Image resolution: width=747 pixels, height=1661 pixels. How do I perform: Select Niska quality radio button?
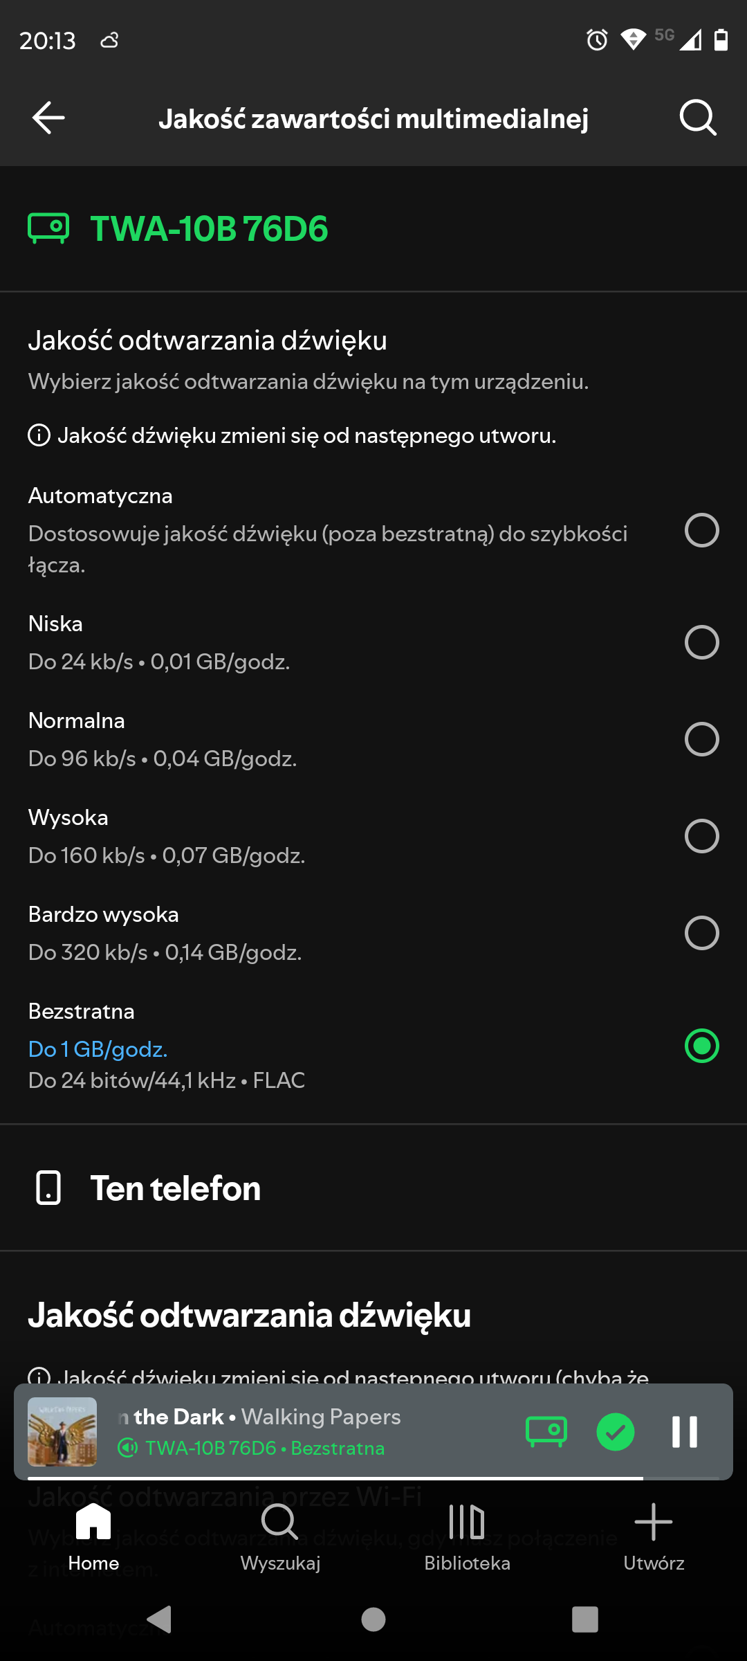click(701, 642)
